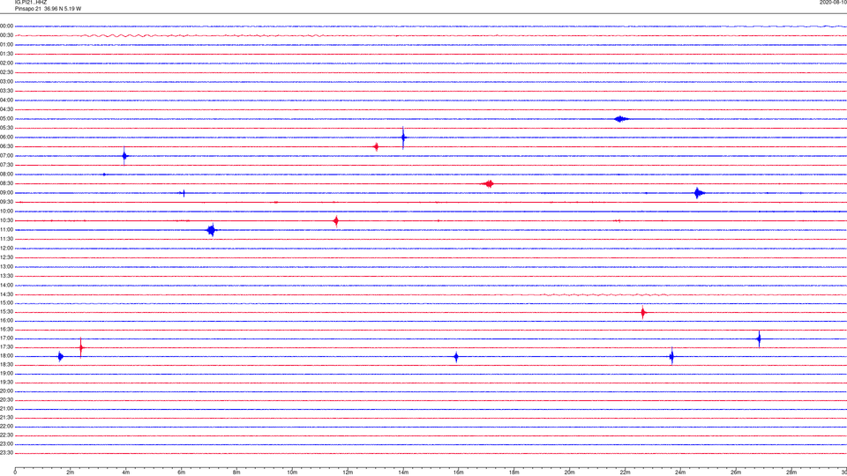Image resolution: width=847 pixels, height=476 pixels.
Task: Select the 10:30 time row label
Action: 6,220
